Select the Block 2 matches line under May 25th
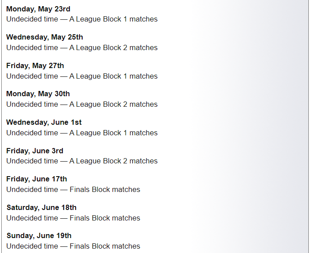The width and height of the screenshot is (311, 253). point(82,47)
